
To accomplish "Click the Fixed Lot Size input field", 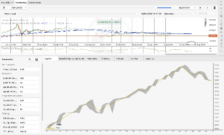I will [x=30, y=69].
